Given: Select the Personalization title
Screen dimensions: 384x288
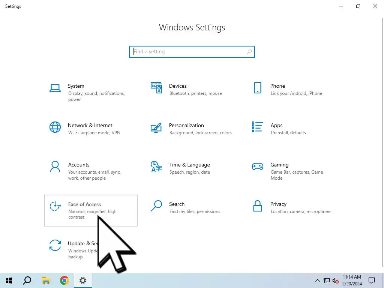Looking at the screenshot, I should (186, 125).
